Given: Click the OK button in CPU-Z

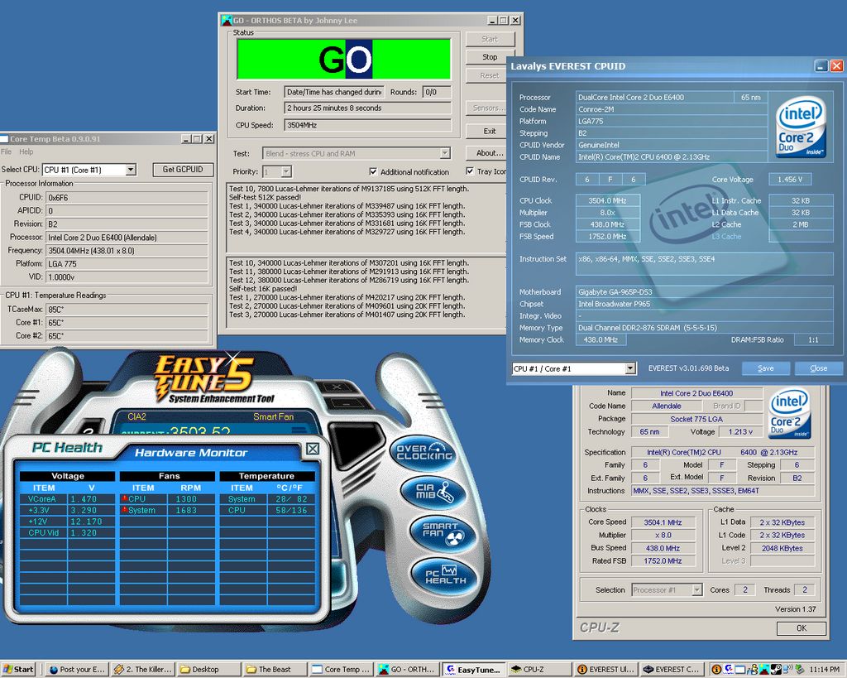Looking at the screenshot, I should click(801, 628).
